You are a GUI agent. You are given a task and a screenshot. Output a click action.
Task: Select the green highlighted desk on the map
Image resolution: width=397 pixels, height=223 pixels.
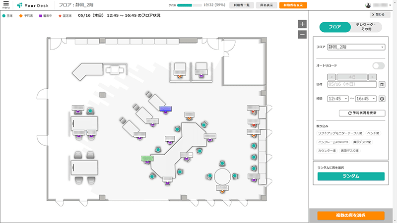(x=147, y=158)
